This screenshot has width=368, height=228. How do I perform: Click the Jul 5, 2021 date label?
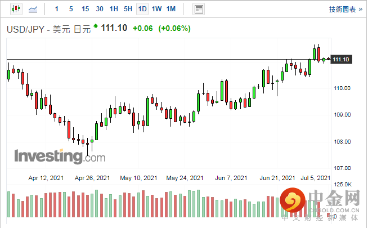pyautogui.click(x=316, y=178)
